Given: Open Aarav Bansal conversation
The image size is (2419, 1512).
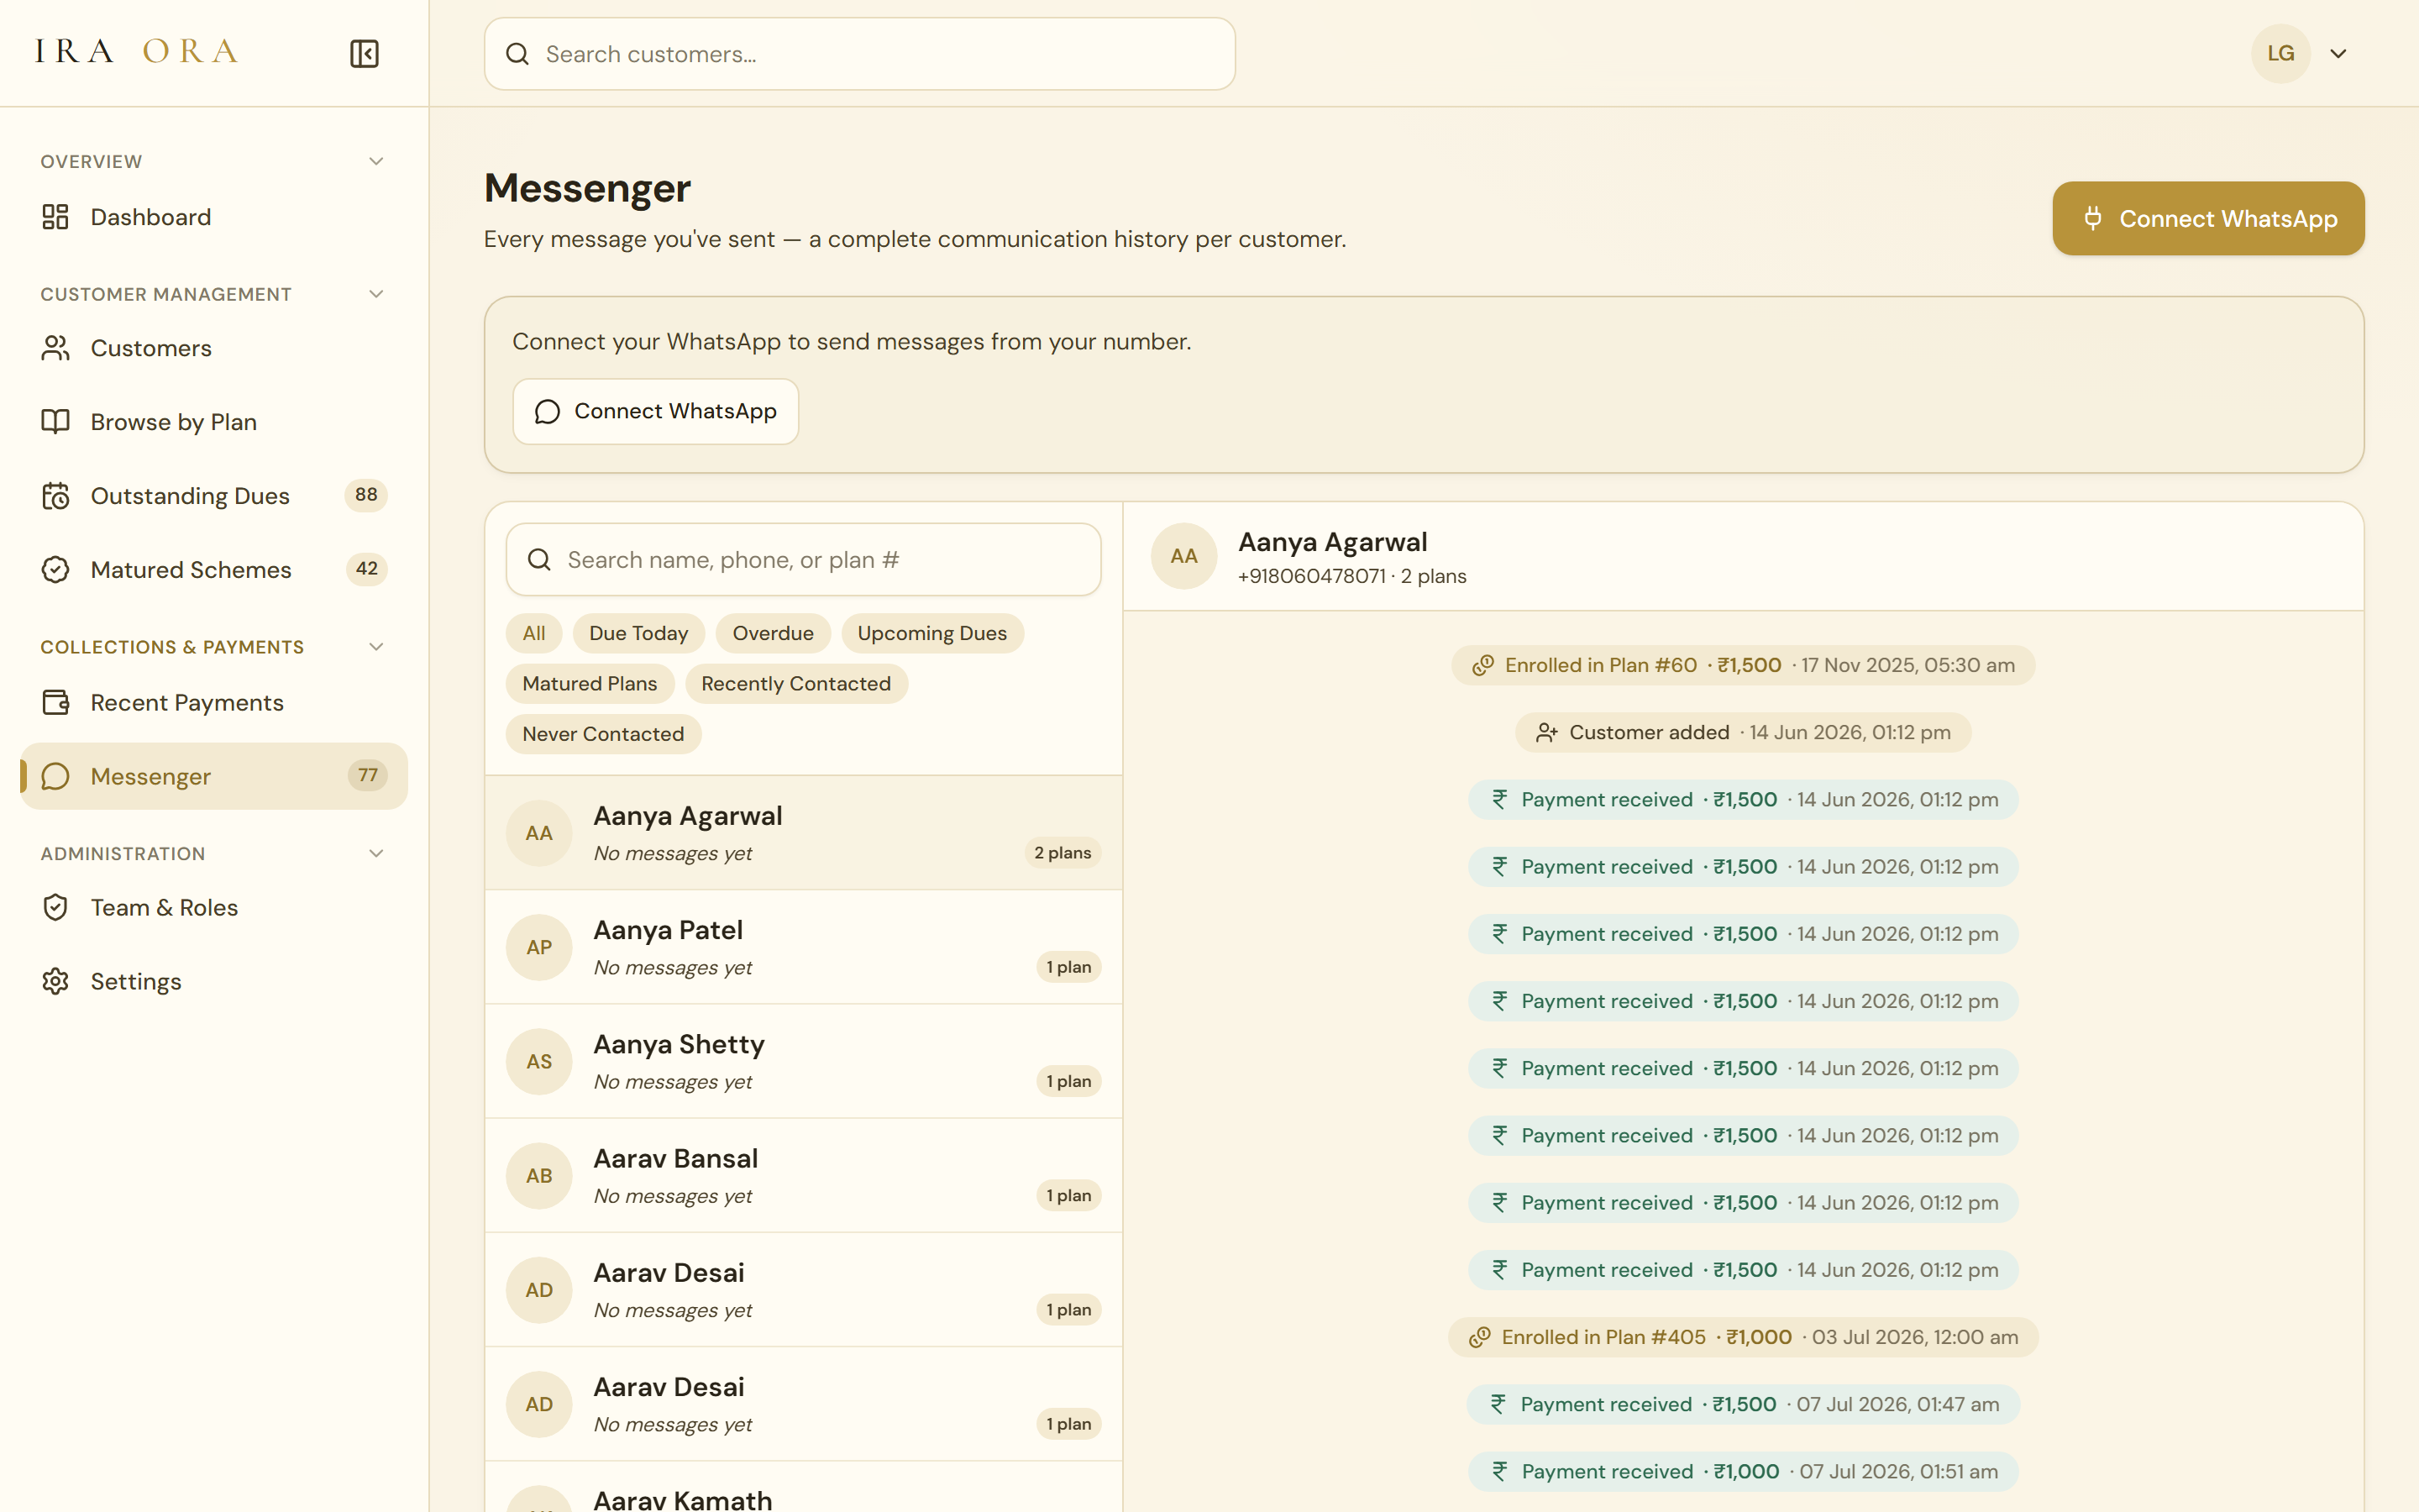Looking at the screenshot, I should (804, 1176).
